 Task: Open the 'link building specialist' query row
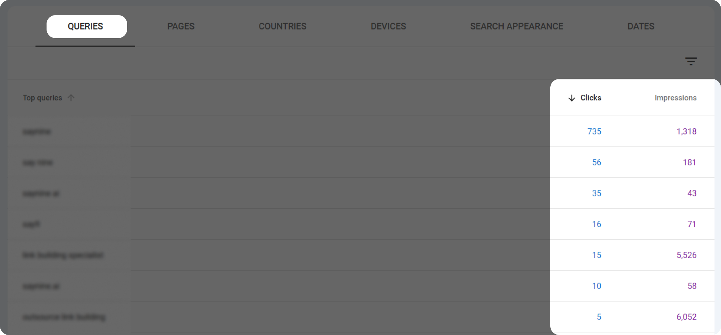[x=63, y=255]
